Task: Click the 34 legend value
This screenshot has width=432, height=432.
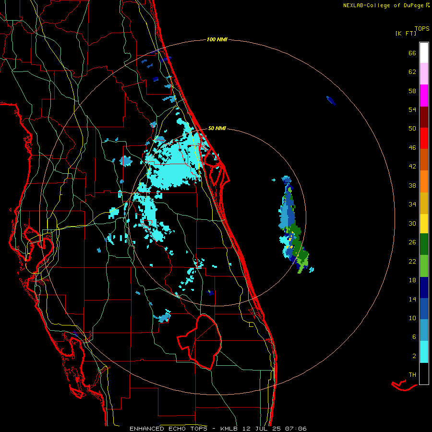Action: [412, 204]
